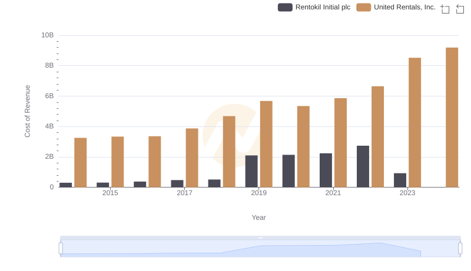Click the Rentokil Initial plc legend label
This screenshot has width=471, height=271.
point(323,7)
